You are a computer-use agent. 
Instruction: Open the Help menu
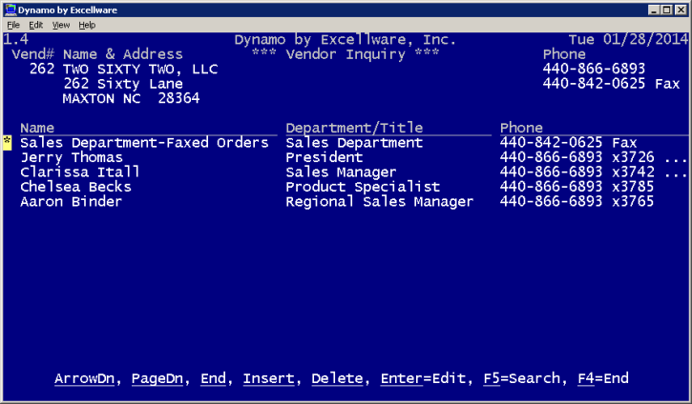pos(87,25)
